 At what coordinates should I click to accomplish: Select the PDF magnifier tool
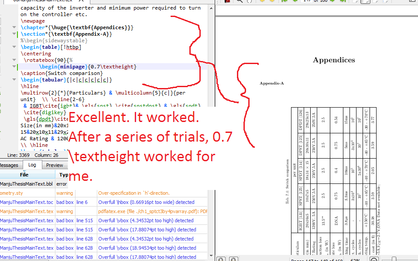240,1
